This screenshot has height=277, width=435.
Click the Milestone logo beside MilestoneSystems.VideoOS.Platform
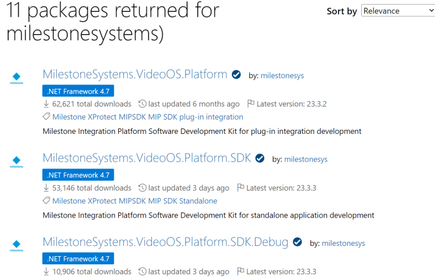pos(17,78)
